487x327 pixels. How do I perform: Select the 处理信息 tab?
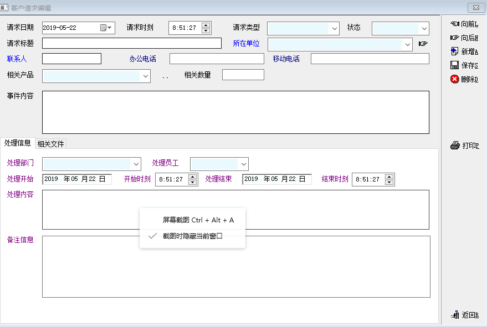click(x=18, y=143)
